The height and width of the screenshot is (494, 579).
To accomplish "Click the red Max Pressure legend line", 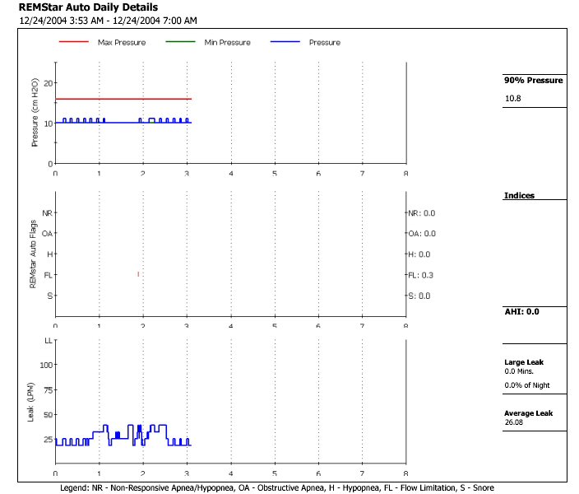I will pos(74,42).
